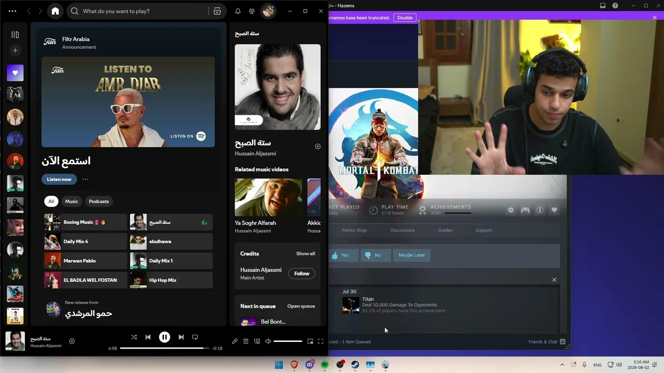Viewport: 664px width, 373px height.
Task: Go forward in Spotify navigation
Action: [40, 11]
